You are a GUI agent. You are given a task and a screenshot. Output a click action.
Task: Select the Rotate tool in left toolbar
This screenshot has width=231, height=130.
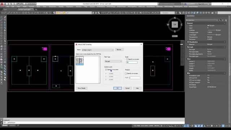coord(5,33)
